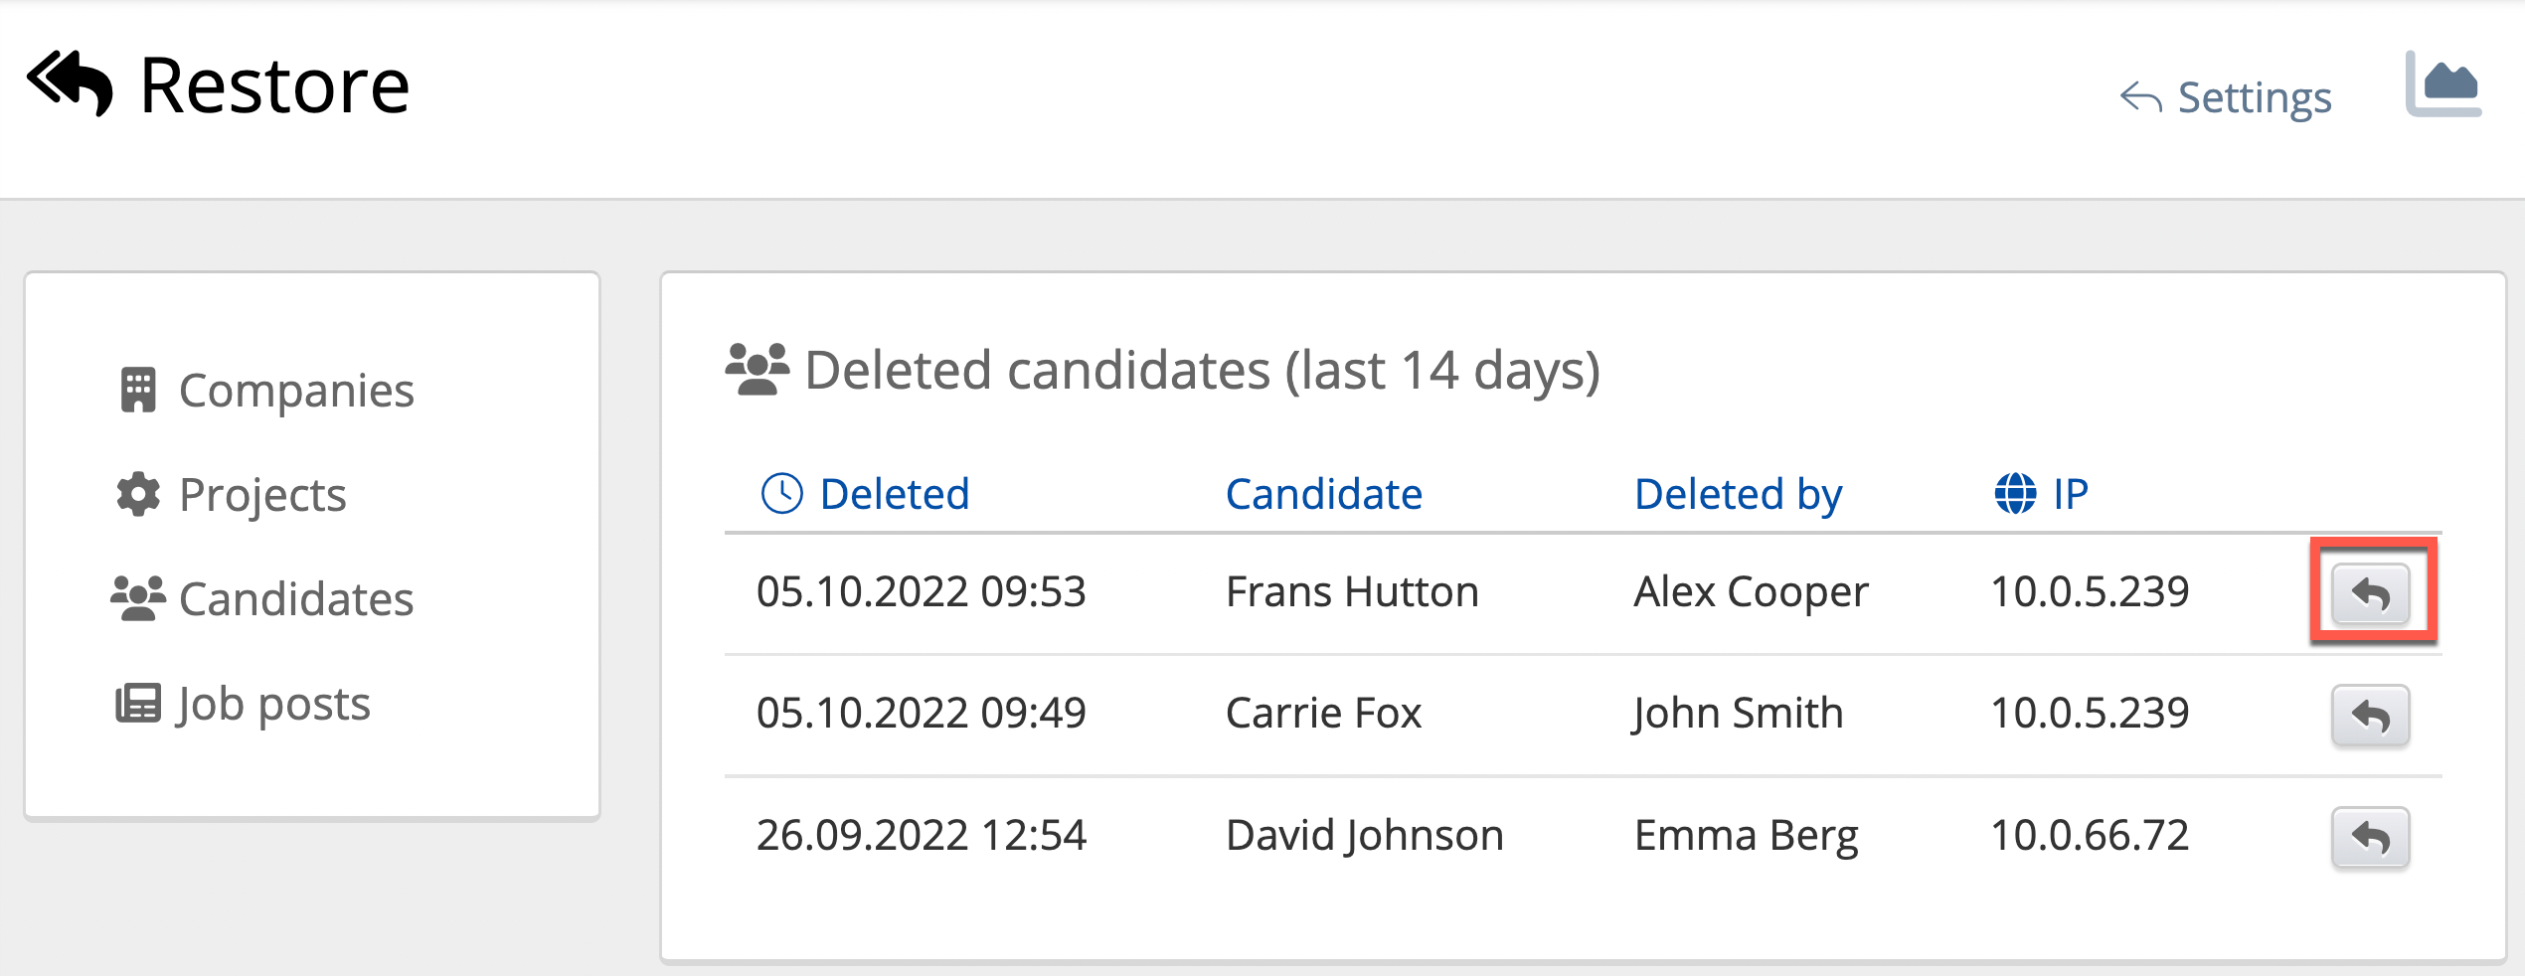The height and width of the screenshot is (976, 2525).
Task: Go back to Settings
Action: click(2227, 97)
